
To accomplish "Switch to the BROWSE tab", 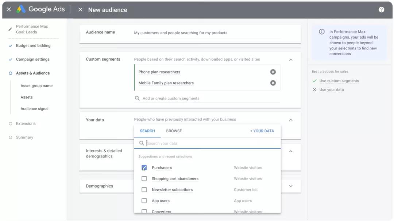I will click(174, 131).
